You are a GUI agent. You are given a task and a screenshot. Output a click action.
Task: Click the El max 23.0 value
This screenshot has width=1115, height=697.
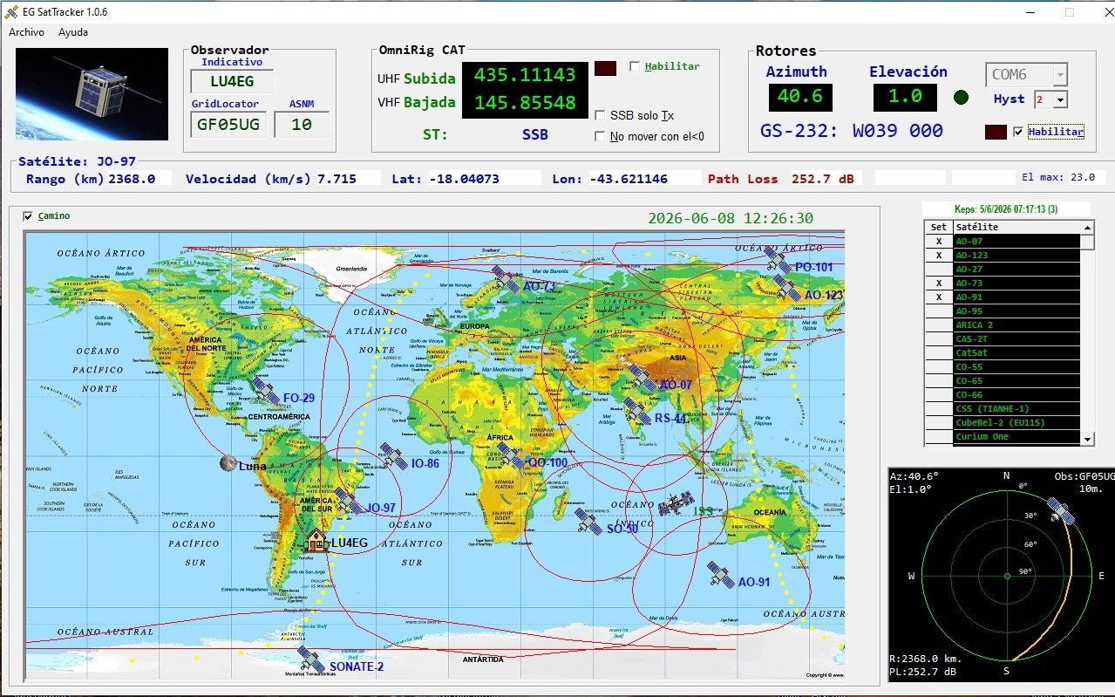coord(1083,177)
